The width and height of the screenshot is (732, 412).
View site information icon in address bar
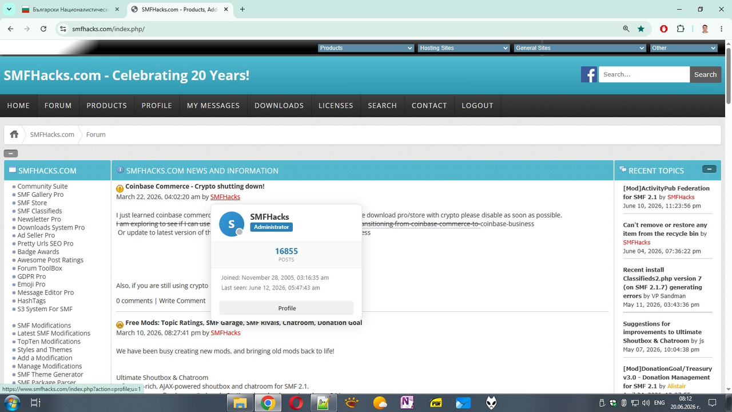(63, 29)
